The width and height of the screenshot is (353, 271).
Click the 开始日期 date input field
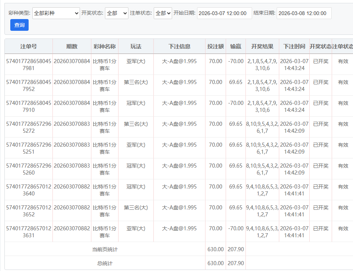[x=224, y=13]
